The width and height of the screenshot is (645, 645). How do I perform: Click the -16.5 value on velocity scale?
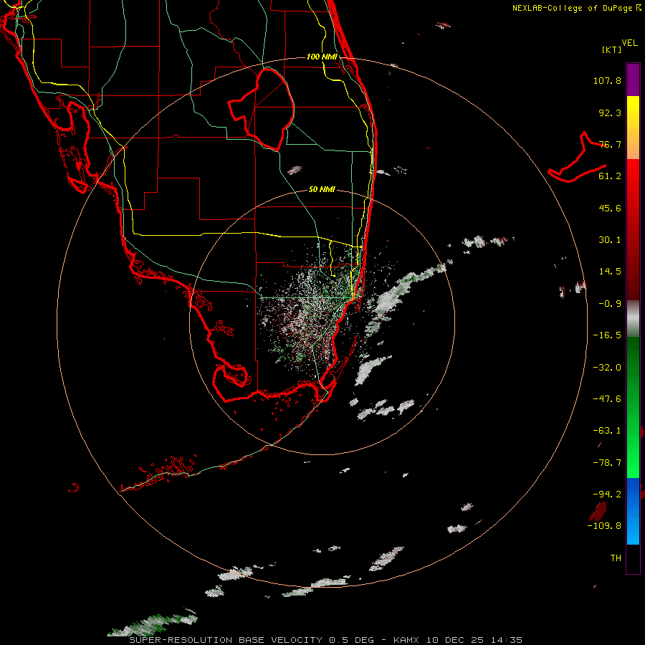(x=607, y=335)
